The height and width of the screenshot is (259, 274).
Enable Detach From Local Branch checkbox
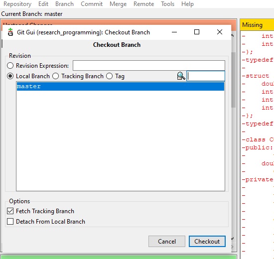click(10, 222)
